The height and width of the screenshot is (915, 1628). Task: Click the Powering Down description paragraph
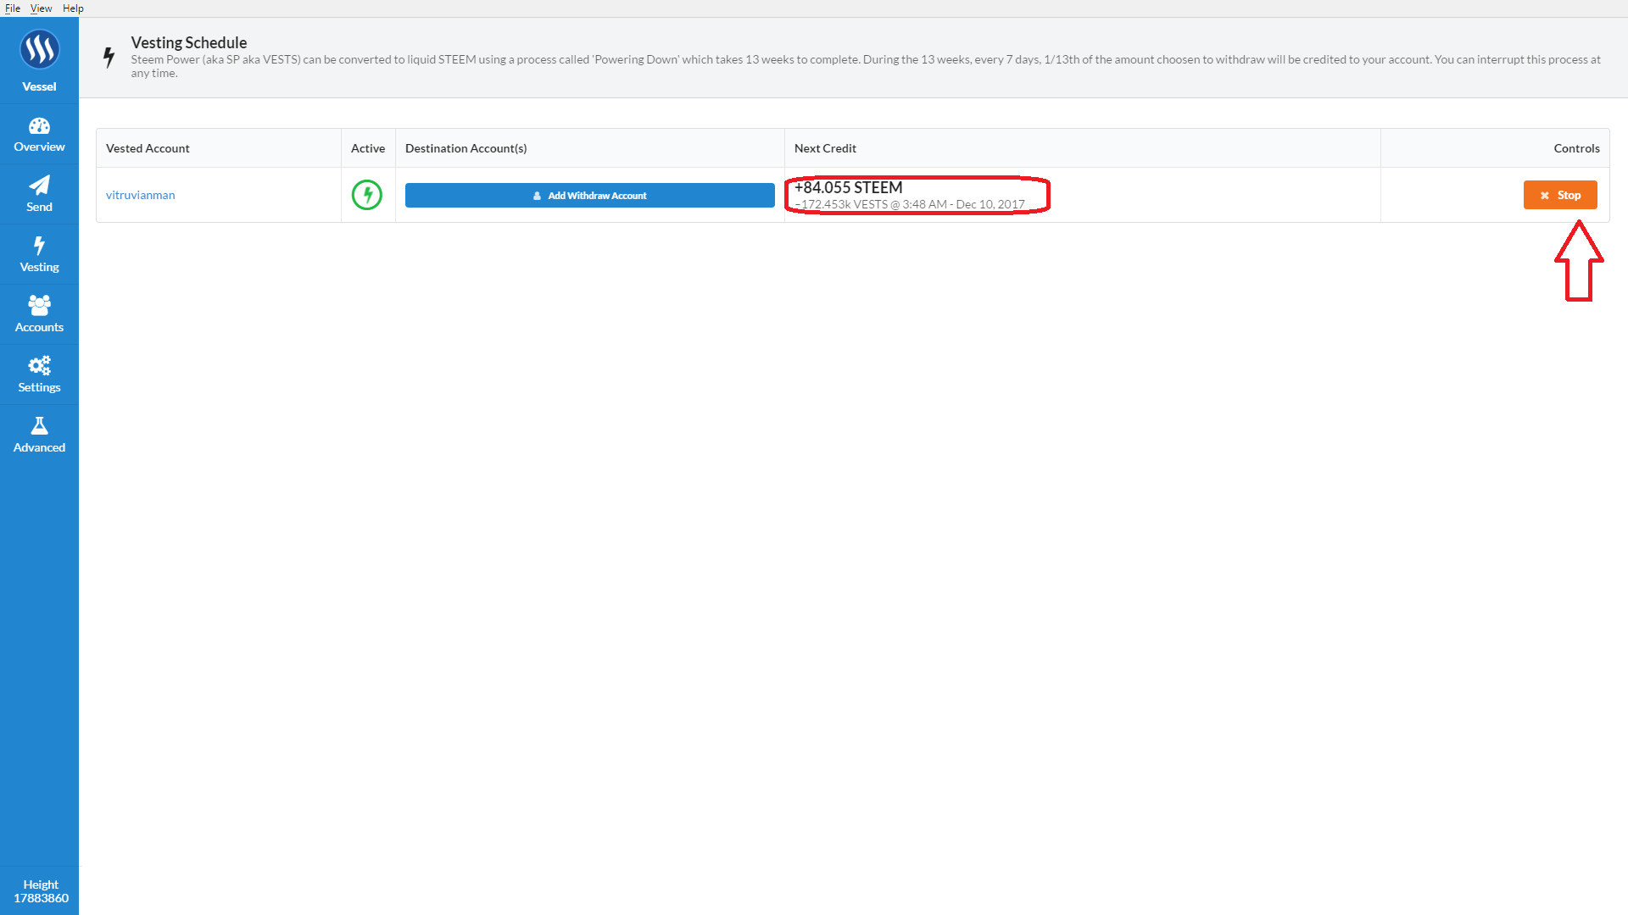(866, 66)
